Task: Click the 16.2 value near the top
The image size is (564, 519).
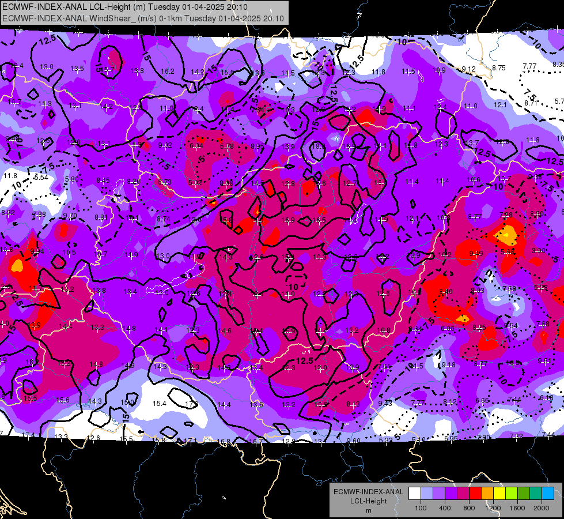Action: coord(168,72)
